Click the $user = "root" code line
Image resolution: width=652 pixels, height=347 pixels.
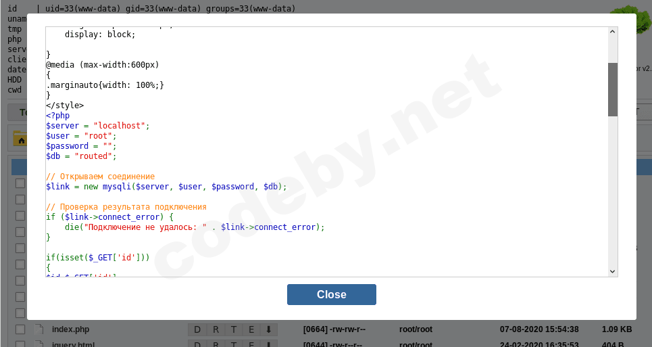[82, 136]
